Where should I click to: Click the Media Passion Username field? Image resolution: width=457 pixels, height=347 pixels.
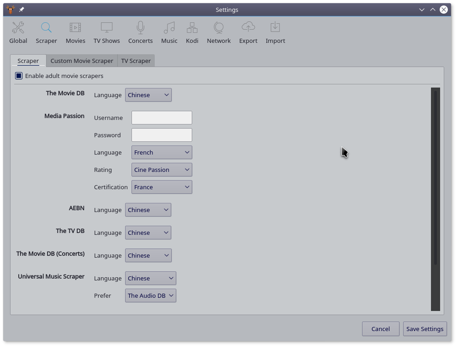[162, 118]
